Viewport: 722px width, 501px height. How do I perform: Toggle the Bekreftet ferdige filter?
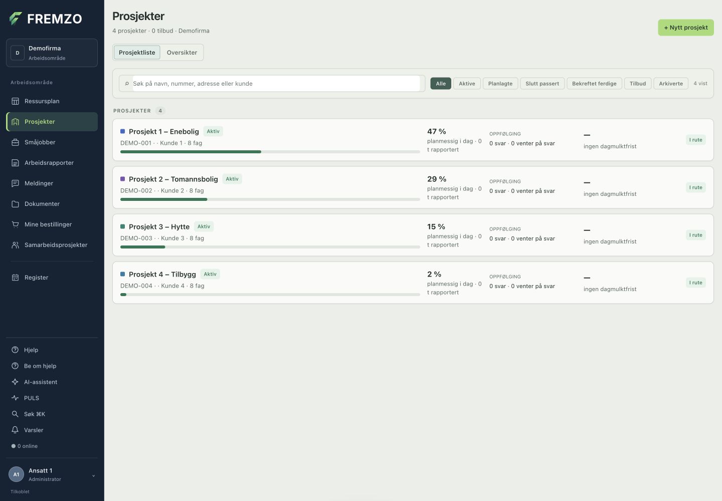coord(594,84)
